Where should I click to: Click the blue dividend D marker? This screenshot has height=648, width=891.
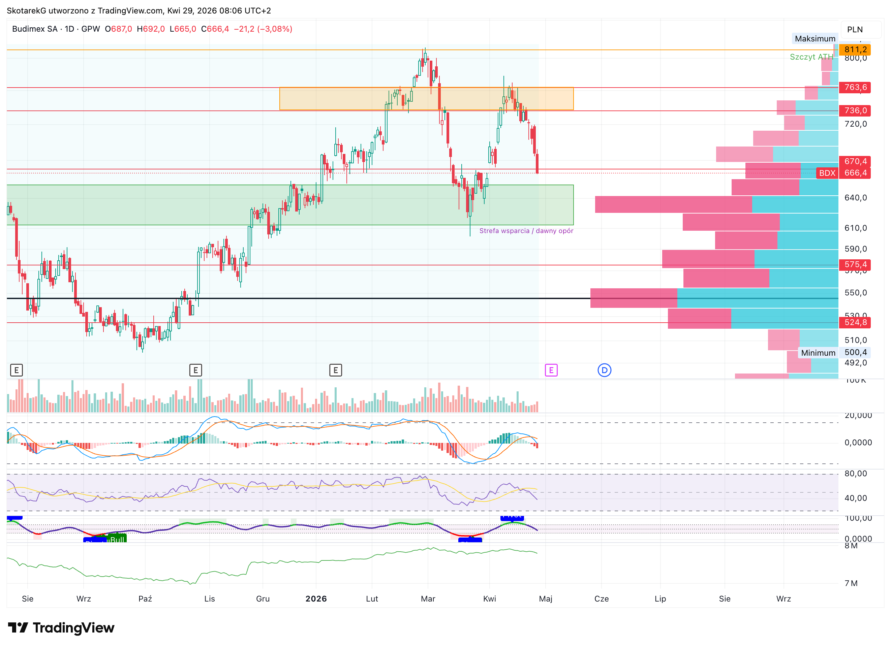[x=604, y=370]
